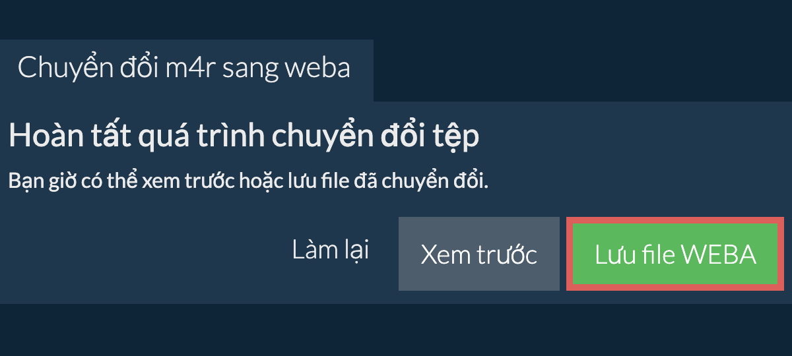Click the Làm lại link
The height and width of the screenshot is (356, 792).
point(330,251)
